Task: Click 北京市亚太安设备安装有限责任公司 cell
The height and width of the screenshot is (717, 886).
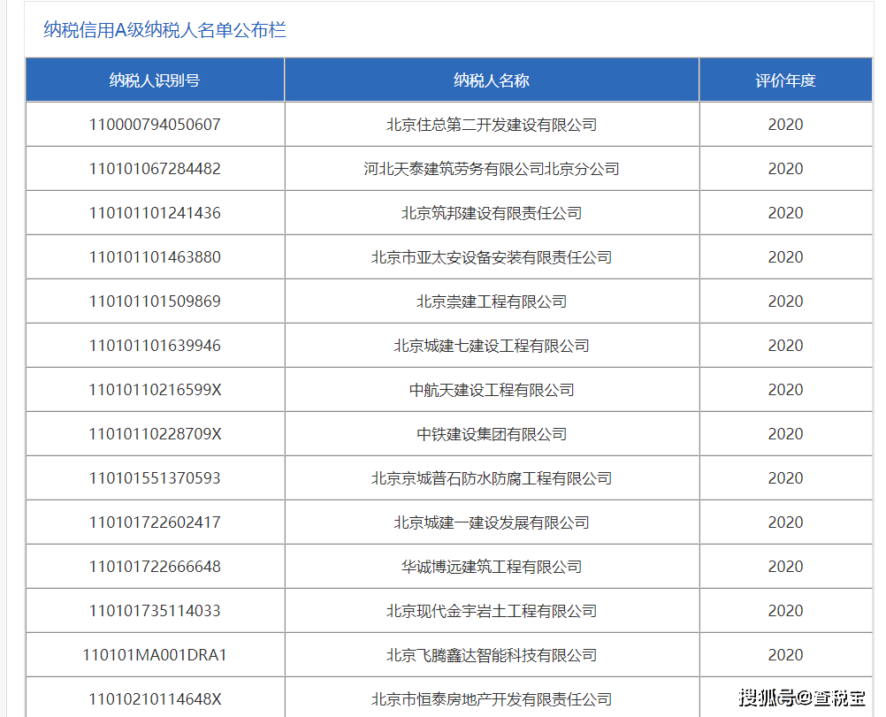Action: coord(492,257)
